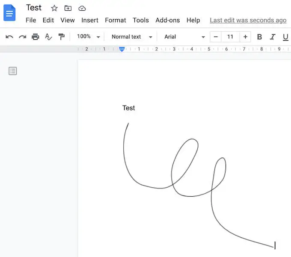Open the Normal text style dropdown
291x257 pixels.
pos(132,37)
